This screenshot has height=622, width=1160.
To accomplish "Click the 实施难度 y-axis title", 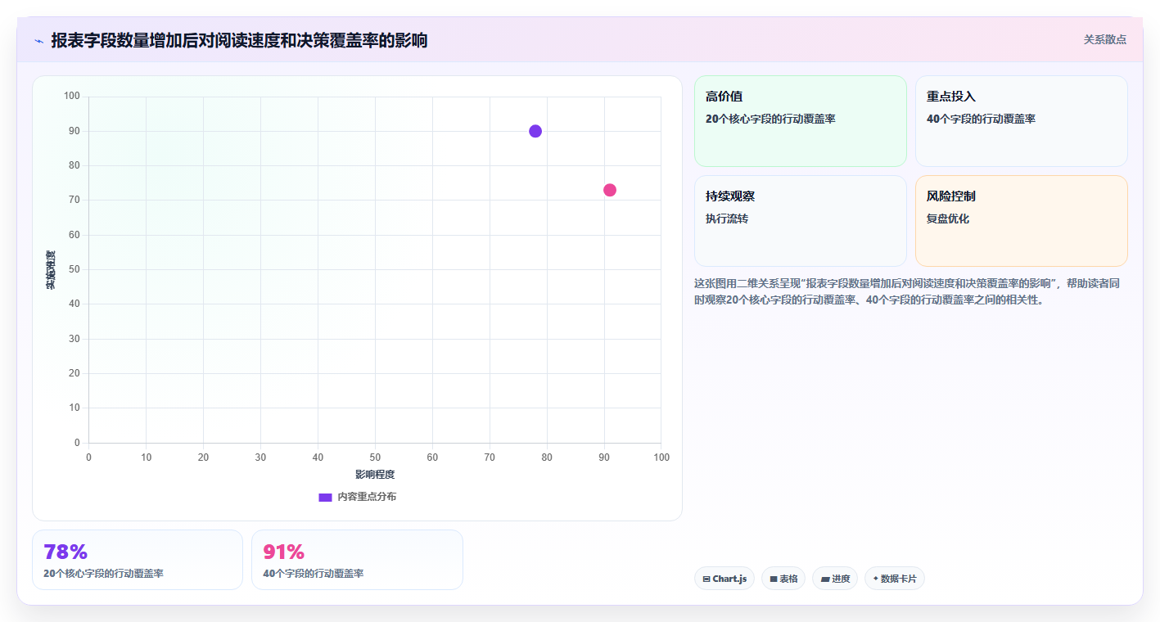I will click(x=51, y=269).
